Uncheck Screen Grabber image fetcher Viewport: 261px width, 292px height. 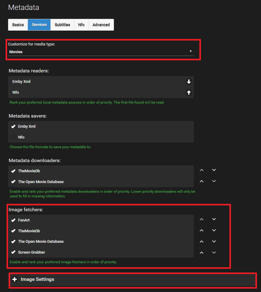[x=13, y=252]
